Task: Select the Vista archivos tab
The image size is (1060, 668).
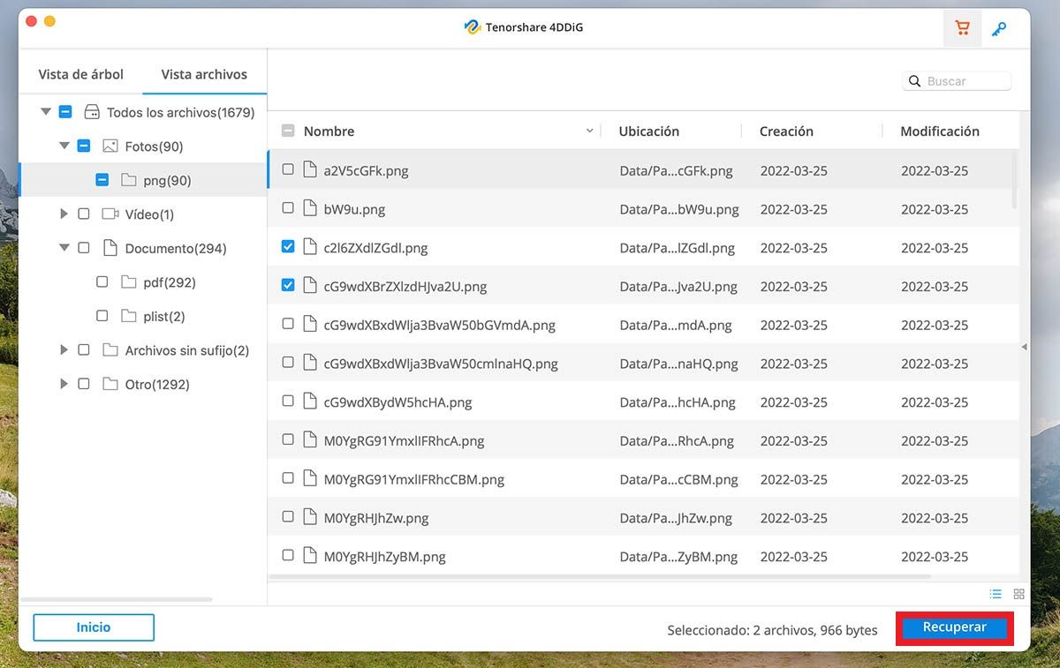Action: click(204, 75)
